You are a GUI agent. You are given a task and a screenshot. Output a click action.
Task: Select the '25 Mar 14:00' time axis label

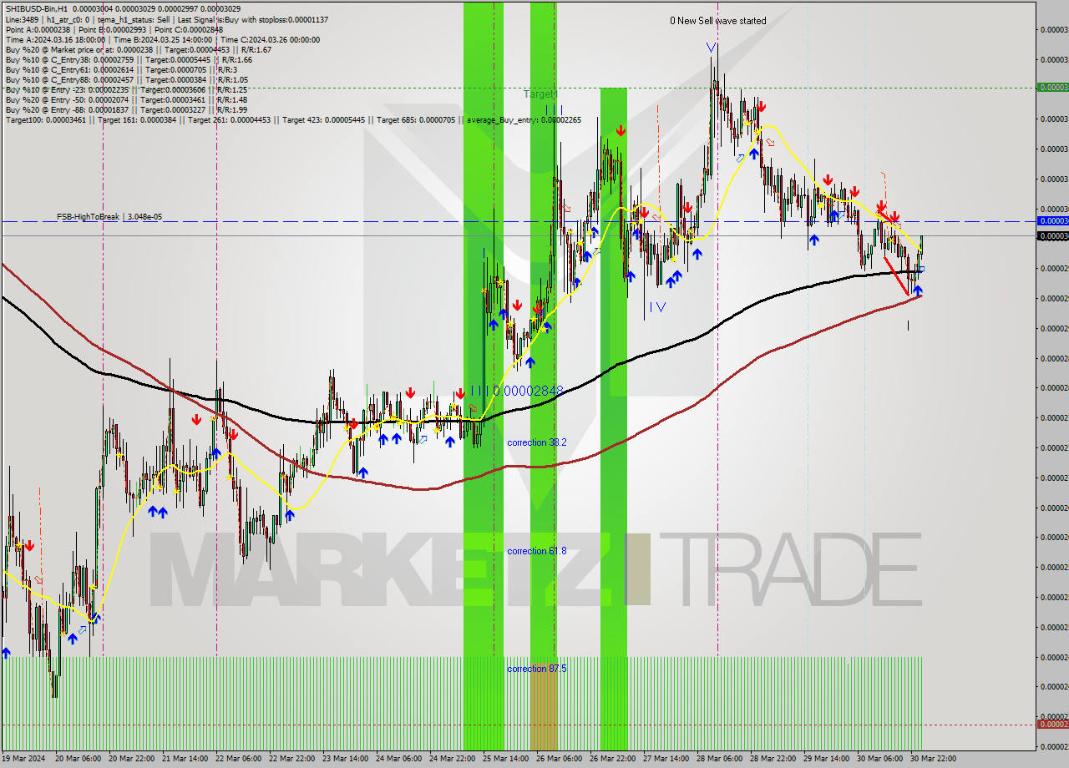504,759
